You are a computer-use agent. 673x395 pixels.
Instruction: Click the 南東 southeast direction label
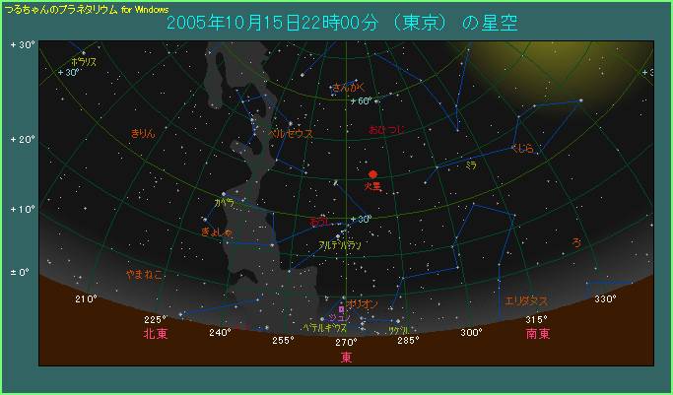click(x=537, y=334)
